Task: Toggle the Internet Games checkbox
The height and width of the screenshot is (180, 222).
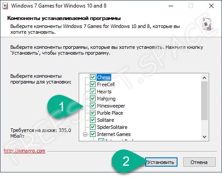Action: [93, 134]
